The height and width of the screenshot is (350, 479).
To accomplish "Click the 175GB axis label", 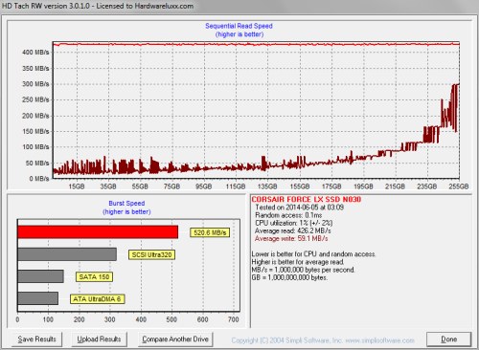I will tap(331, 186).
